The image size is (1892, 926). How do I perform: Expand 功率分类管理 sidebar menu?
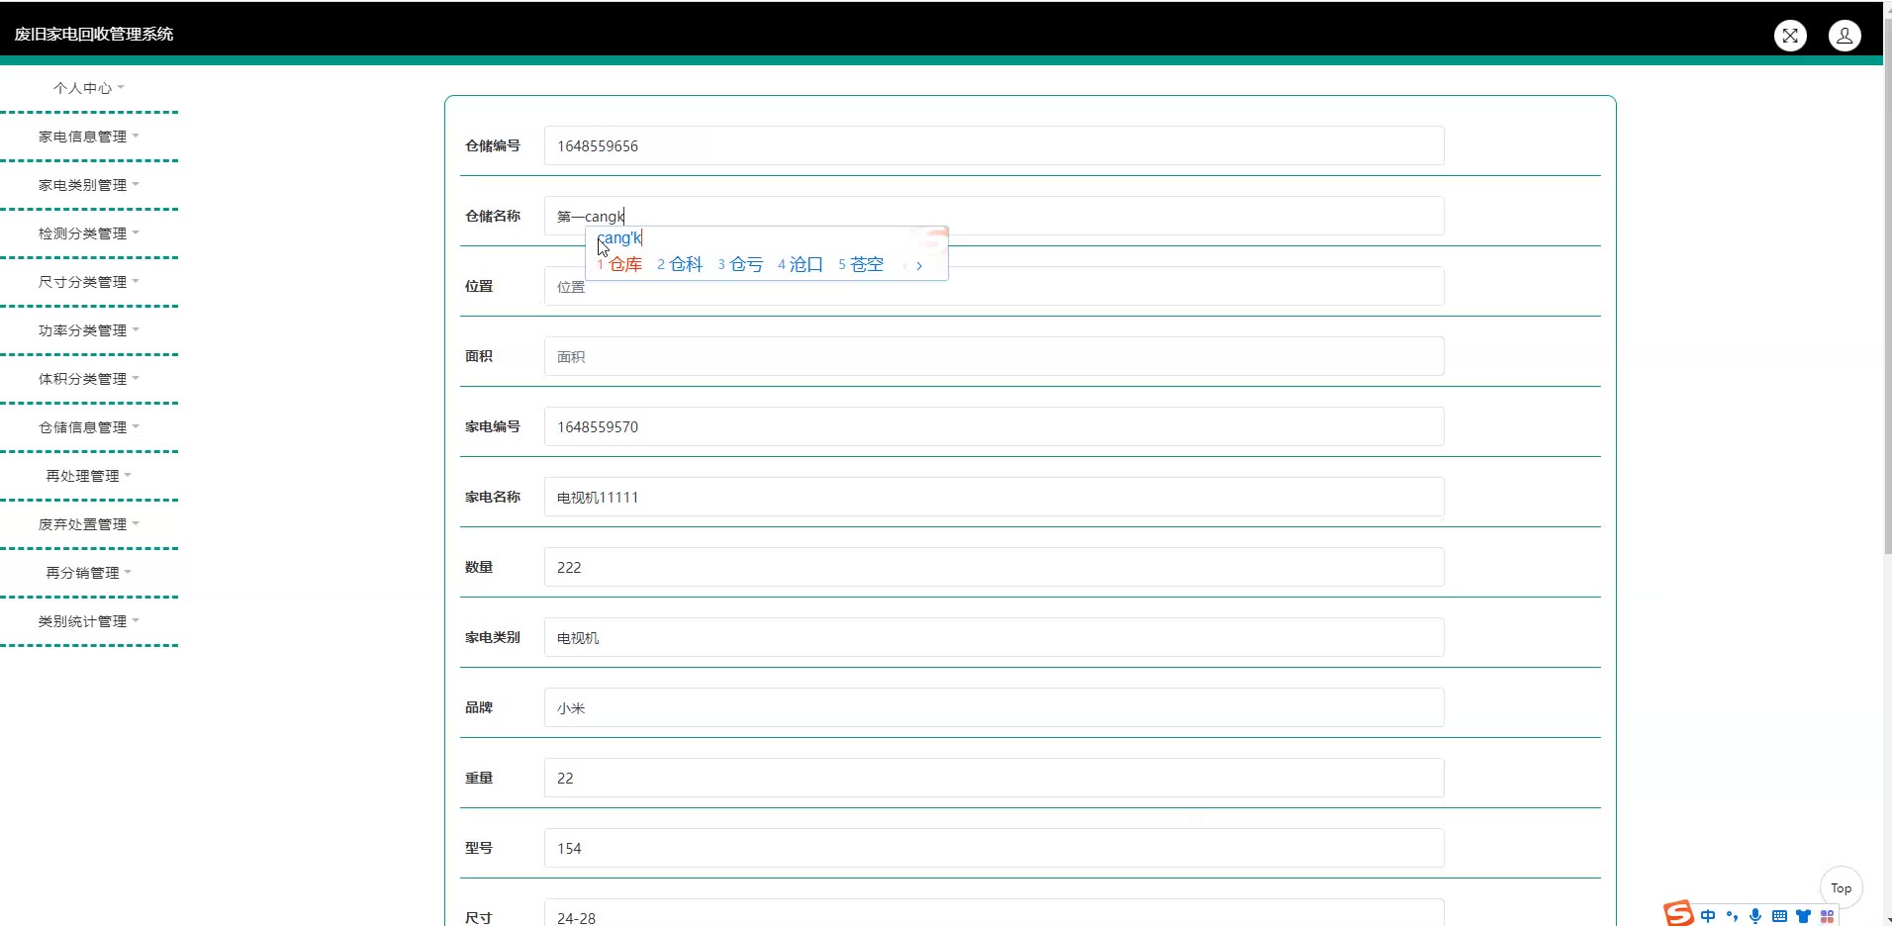89,330
